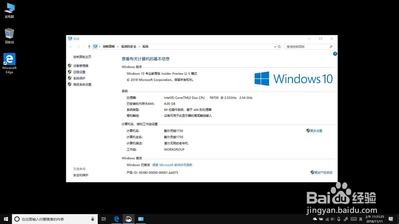Open network Wi-Fi tray icon
This screenshot has height=224, width=399.
coord(327,219)
